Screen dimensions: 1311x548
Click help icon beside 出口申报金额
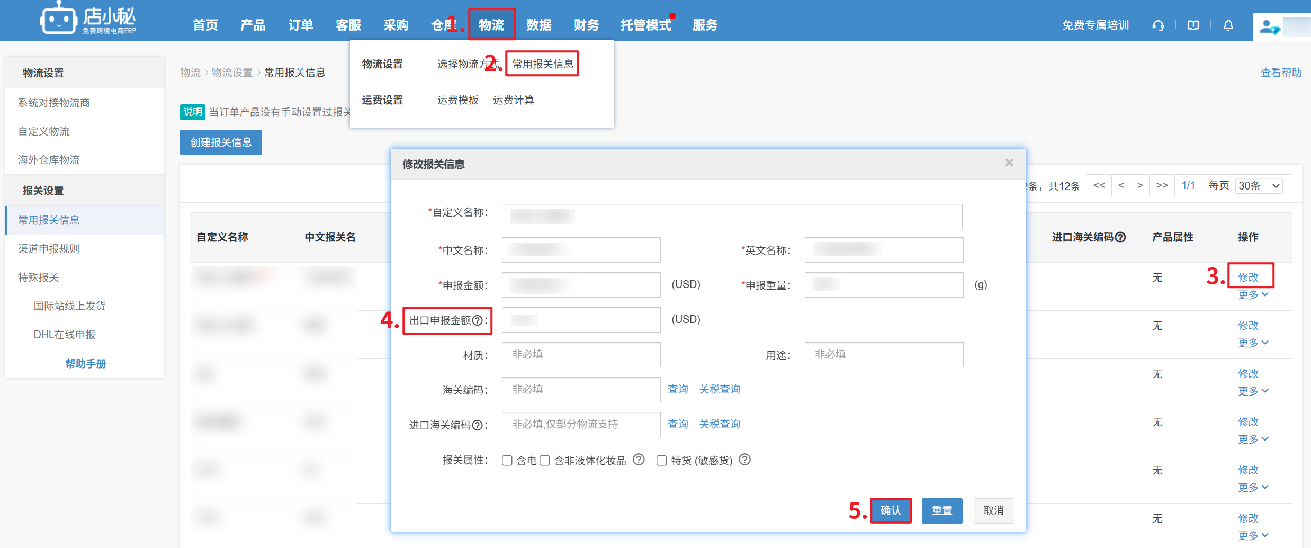click(x=478, y=320)
